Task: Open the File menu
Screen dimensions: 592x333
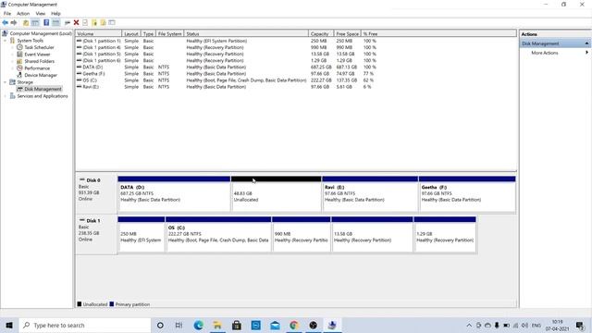Action: (x=7, y=13)
